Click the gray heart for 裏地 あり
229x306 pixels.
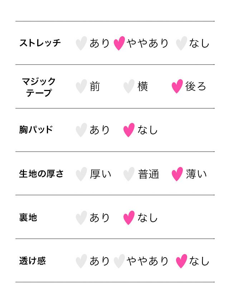(81, 217)
